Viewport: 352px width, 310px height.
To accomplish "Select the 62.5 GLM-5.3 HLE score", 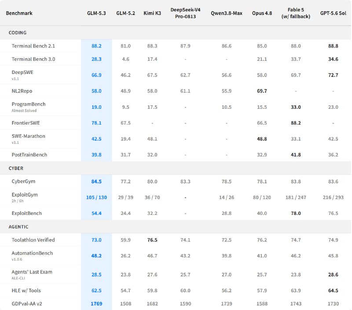I will tap(96, 291).
